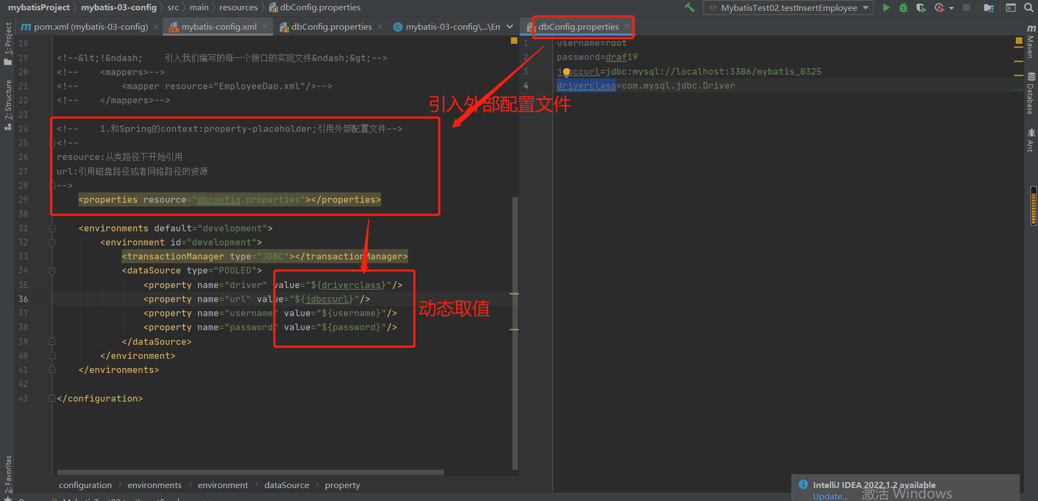The width and height of the screenshot is (1038, 501).
Task: Open the 2: Favorites tool window
Action: (x=8, y=478)
